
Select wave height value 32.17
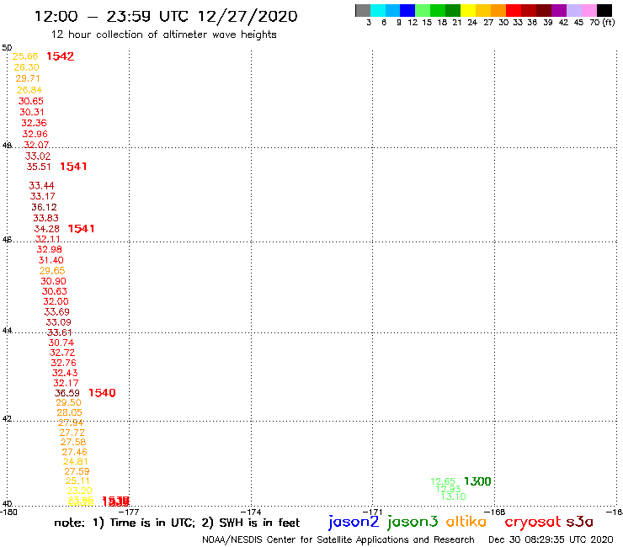click(x=66, y=384)
